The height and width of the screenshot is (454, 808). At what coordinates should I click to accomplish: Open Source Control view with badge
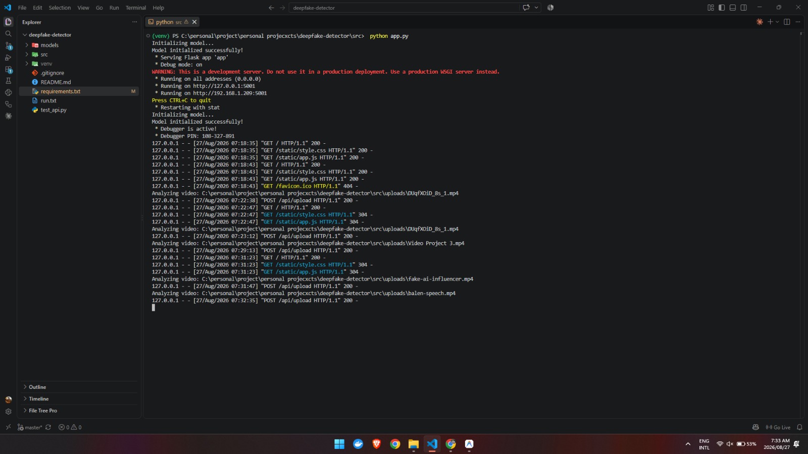(8, 45)
